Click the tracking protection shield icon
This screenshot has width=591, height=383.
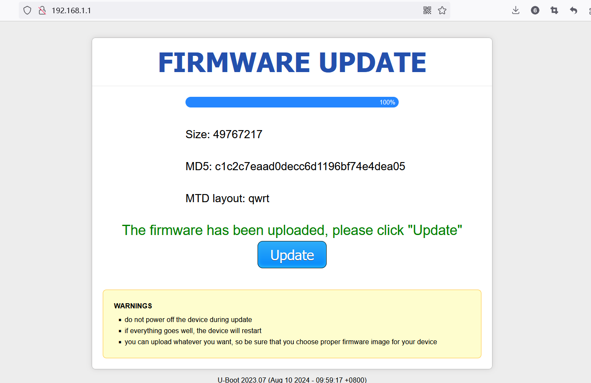pyautogui.click(x=27, y=10)
